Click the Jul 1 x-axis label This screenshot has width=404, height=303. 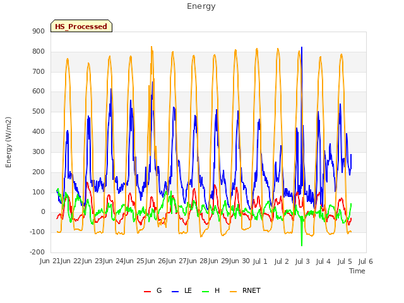click(260, 262)
